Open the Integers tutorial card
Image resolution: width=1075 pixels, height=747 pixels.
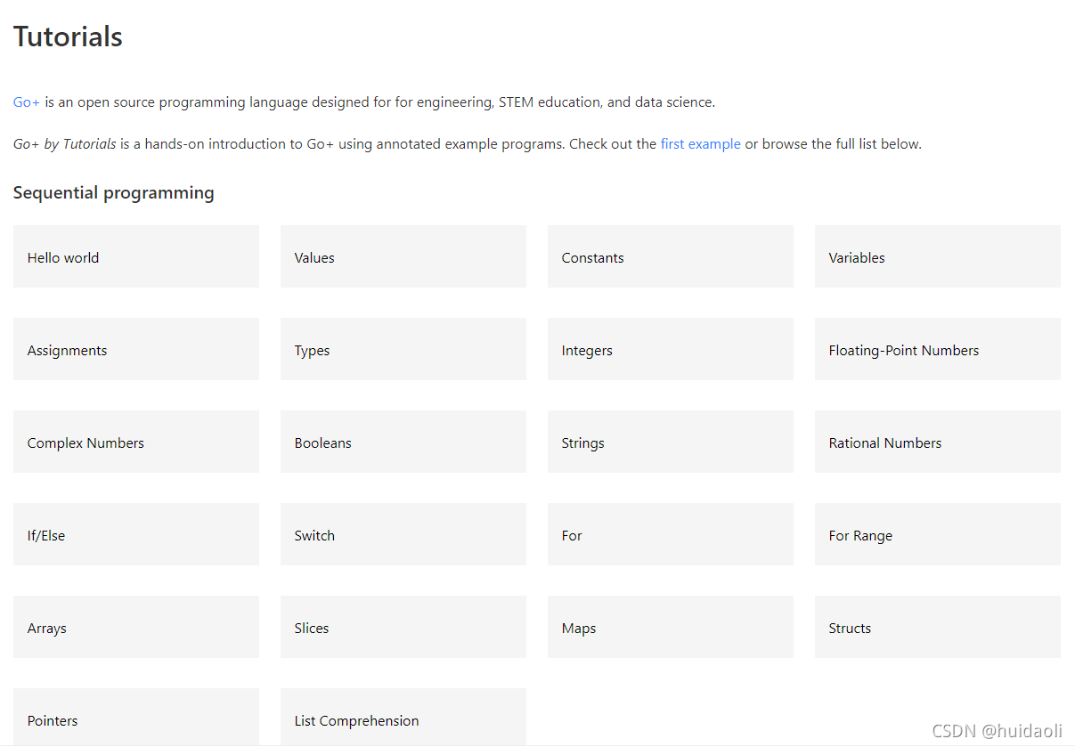point(671,349)
